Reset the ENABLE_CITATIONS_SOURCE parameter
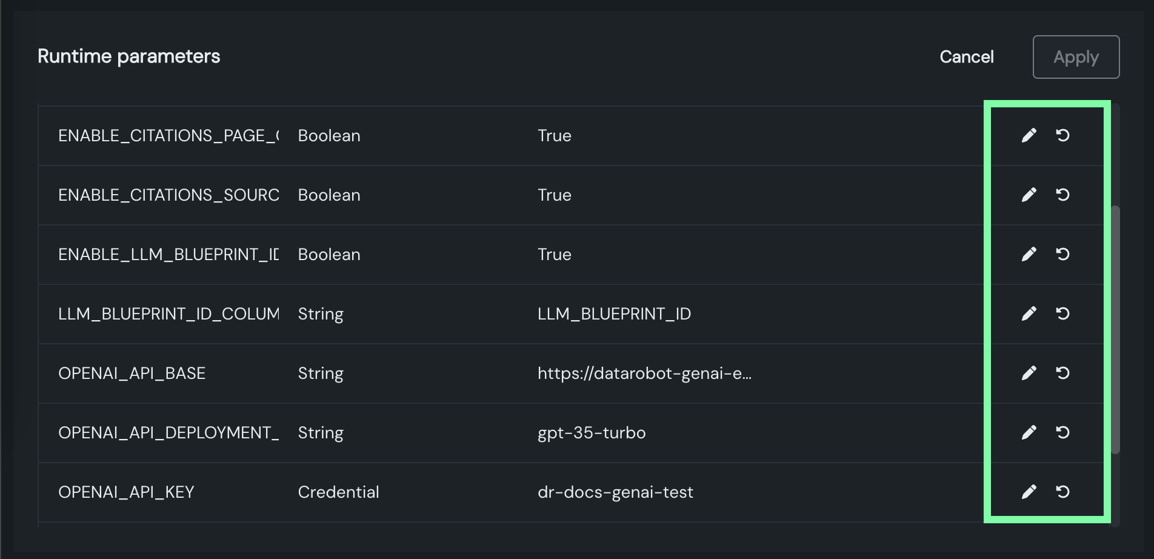This screenshot has width=1154, height=559. click(x=1062, y=195)
